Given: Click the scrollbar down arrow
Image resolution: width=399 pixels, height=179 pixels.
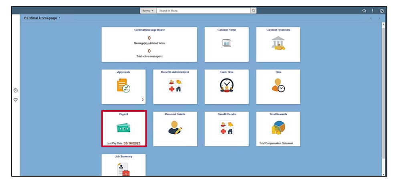Looking at the screenshot, I should coord(383,175).
